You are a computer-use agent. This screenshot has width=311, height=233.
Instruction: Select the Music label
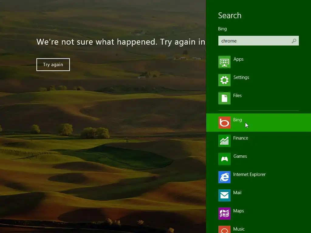pos(239,229)
